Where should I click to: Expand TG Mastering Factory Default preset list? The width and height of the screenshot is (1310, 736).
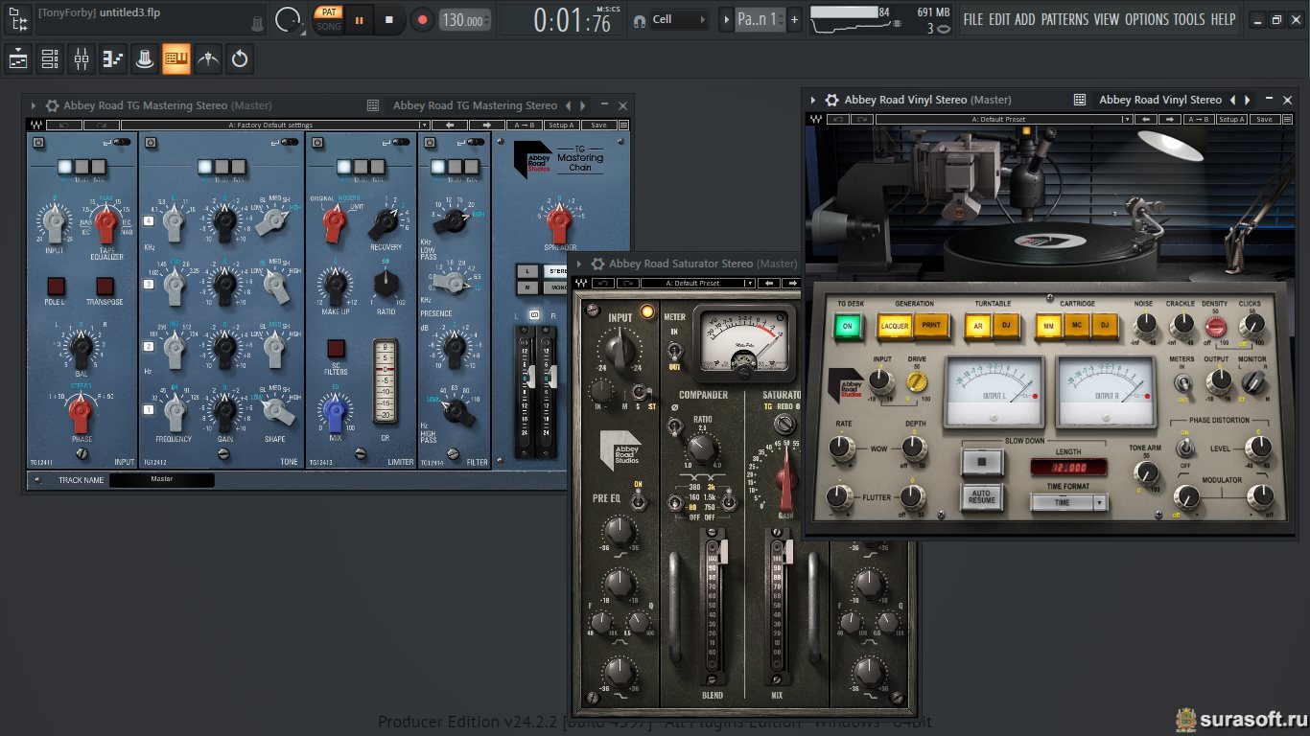(423, 125)
